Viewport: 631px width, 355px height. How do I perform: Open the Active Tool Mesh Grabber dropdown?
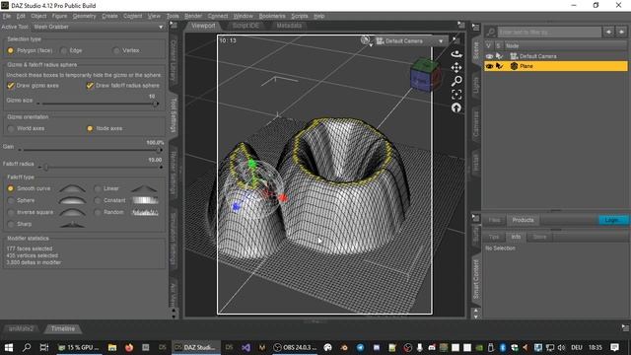(99, 27)
